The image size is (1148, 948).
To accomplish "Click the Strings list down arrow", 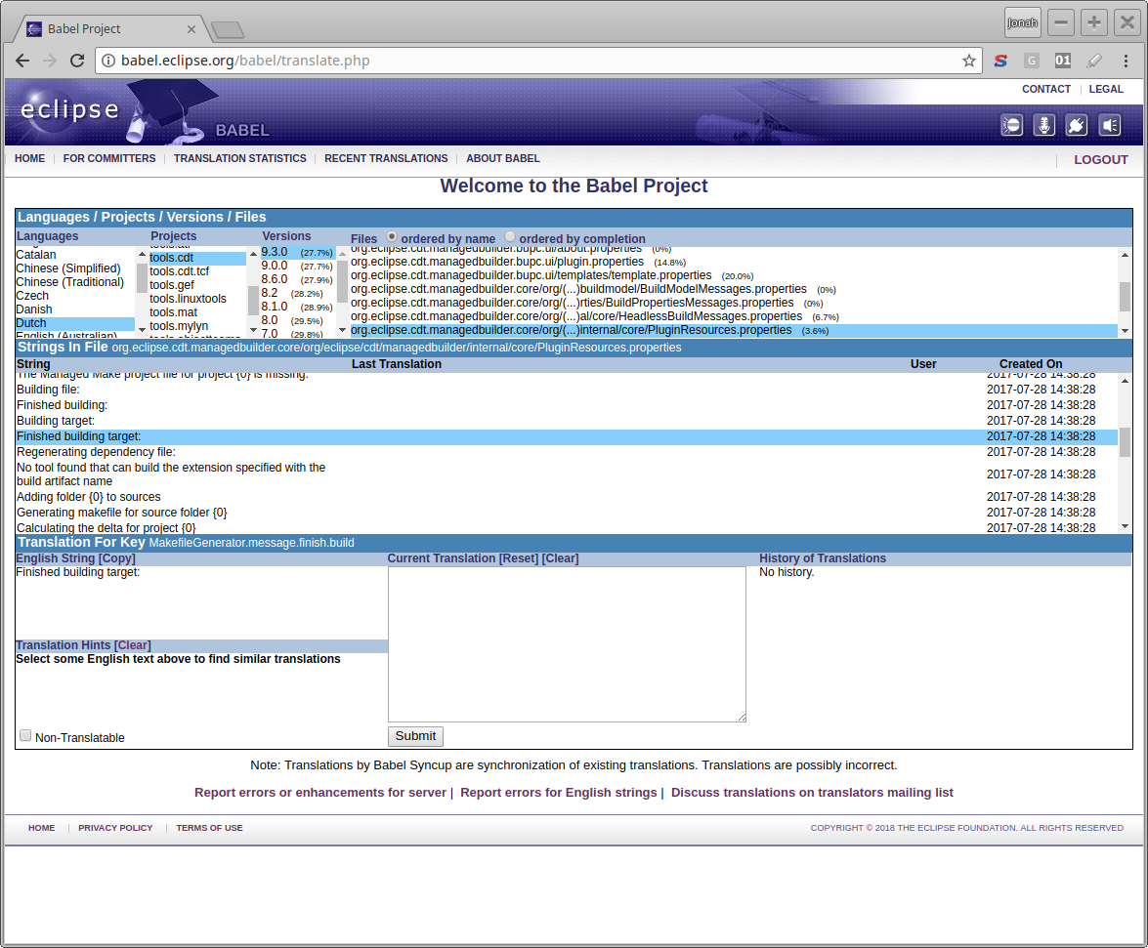I will (1125, 526).
